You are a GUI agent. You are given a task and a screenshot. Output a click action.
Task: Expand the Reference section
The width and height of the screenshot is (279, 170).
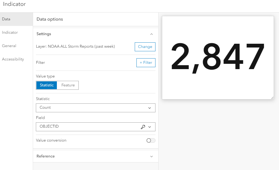pos(151,156)
